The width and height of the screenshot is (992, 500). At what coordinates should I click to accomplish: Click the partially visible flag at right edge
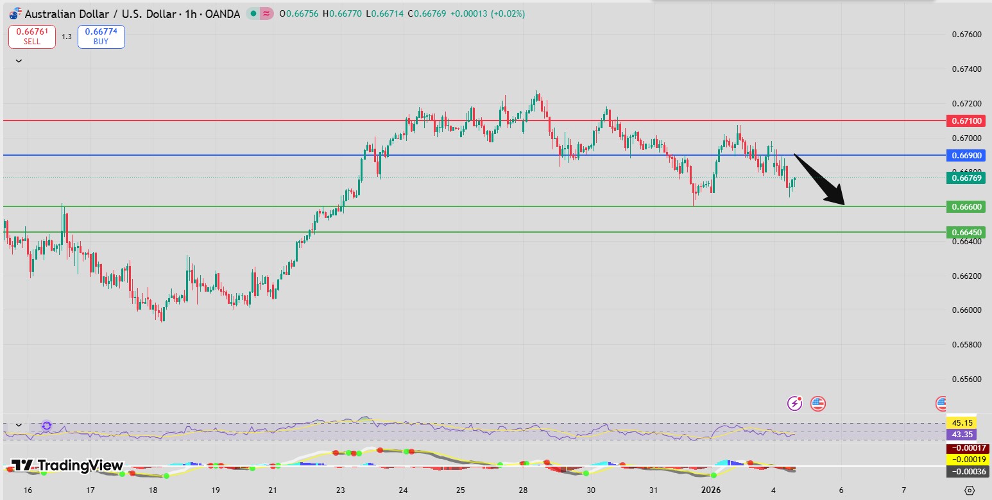[941, 403]
